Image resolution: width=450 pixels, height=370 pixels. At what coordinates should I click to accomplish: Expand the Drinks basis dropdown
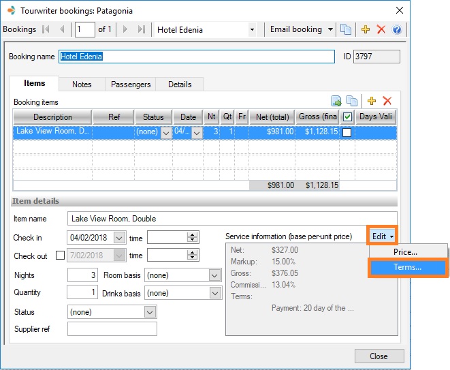point(215,293)
